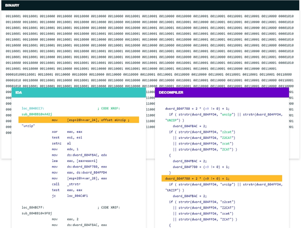Viewport: 301px width, 228px height.
Task: Click sub_804BB10+9F8j cross reference
Action: pos(37,213)
